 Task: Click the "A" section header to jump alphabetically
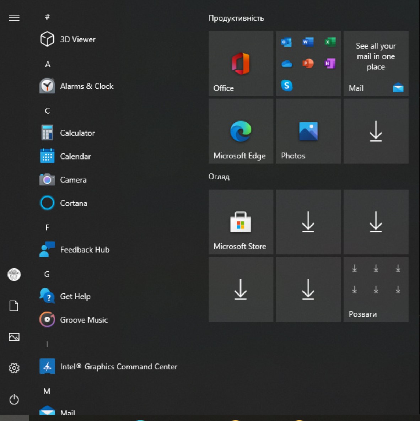tap(47, 64)
